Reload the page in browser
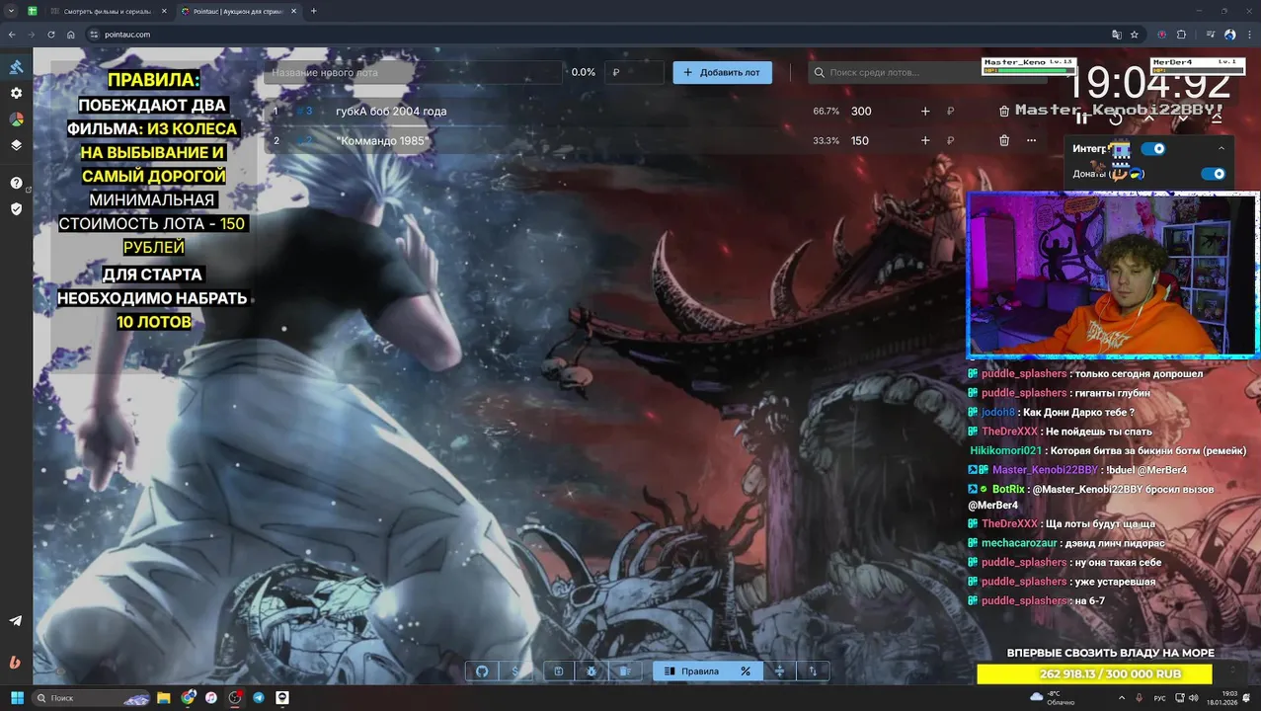The width and height of the screenshot is (1261, 711). click(51, 35)
